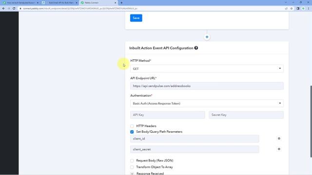Click the Secret Key input field
312x175 pixels.
246,115
